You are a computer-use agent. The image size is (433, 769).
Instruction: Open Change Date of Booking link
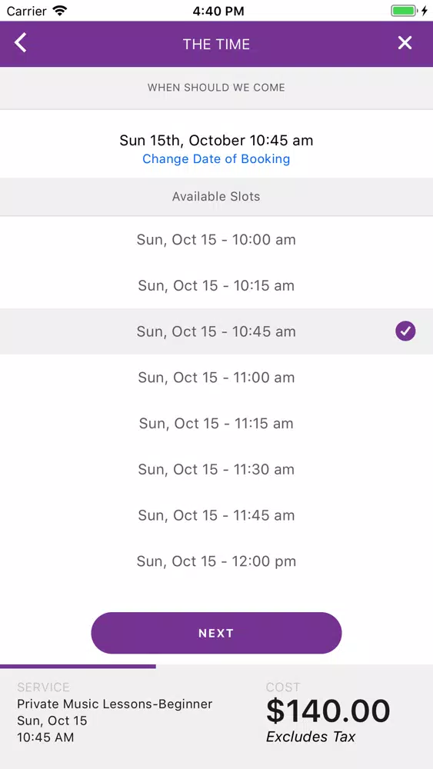(x=216, y=159)
